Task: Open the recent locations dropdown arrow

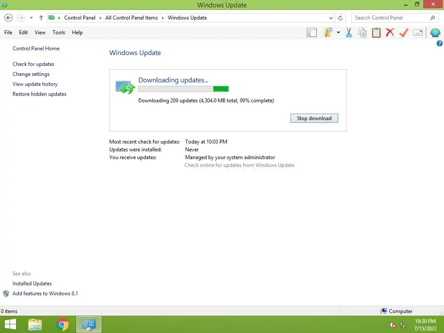Action: [x=31, y=18]
